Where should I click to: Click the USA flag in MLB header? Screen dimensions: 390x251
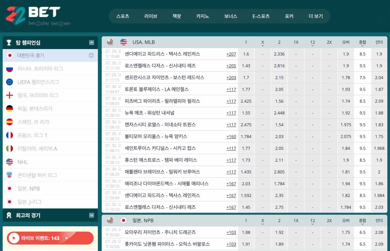pyautogui.click(x=123, y=42)
